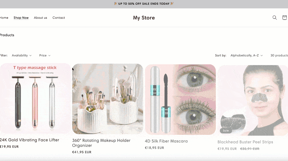This screenshot has width=288, height=161.
Task: Open the Alphabetically, A-Z sort dropdown
Action: [247, 55]
